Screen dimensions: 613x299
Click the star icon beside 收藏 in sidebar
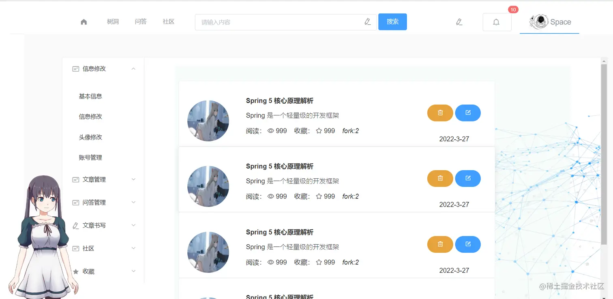click(75, 271)
